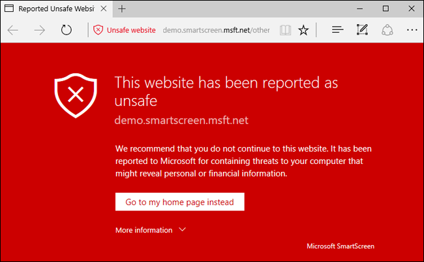
Task: Click the red Unsafe website shield icon
Action: click(x=98, y=30)
